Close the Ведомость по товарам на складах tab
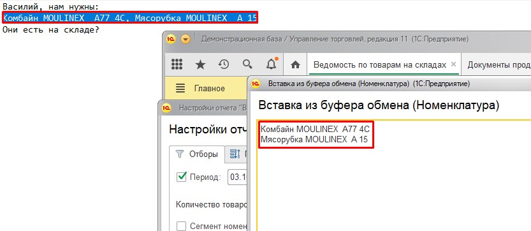The width and height of the screenshot is (531, 231). point(454,64)
